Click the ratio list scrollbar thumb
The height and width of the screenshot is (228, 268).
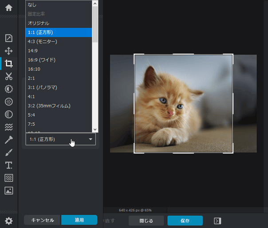coord(95,24)
